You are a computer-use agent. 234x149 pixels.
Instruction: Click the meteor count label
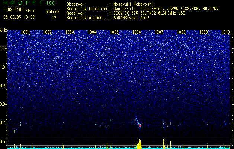[x=53, y=12]
